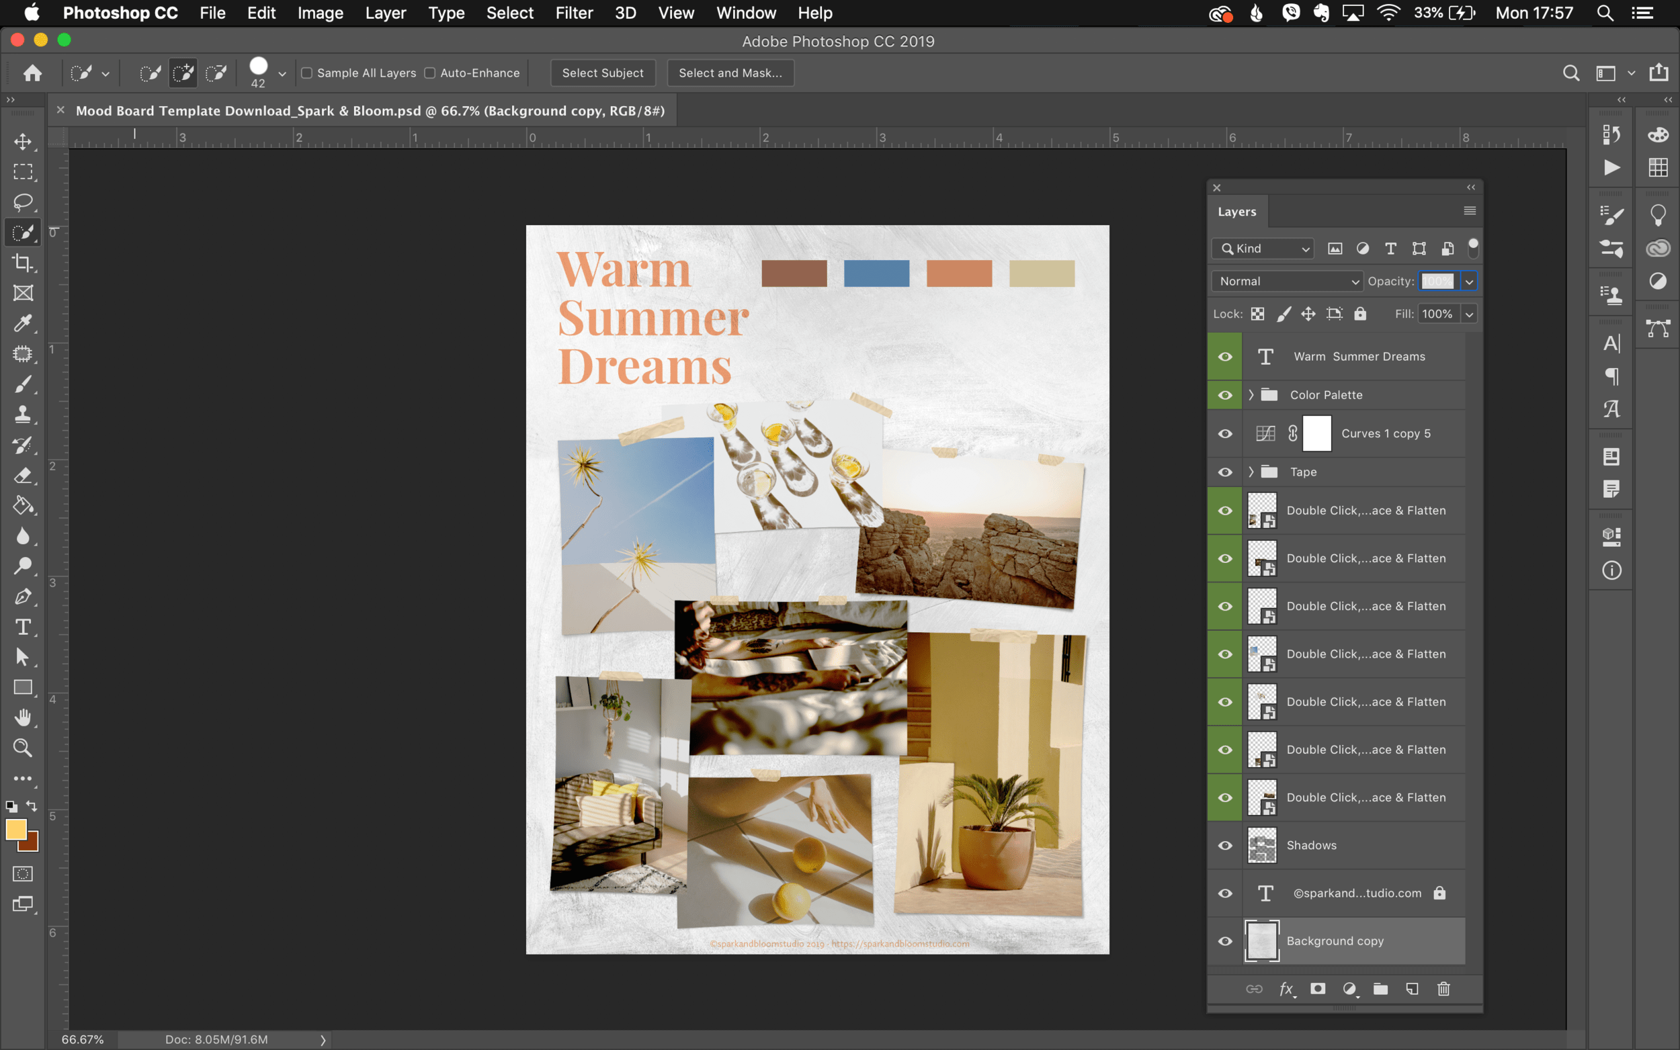The height and width of the screenshot is (1050, 1680).
Task: Click the Curves 1 copy 5 mask thumbnail
Action: 1318,433
